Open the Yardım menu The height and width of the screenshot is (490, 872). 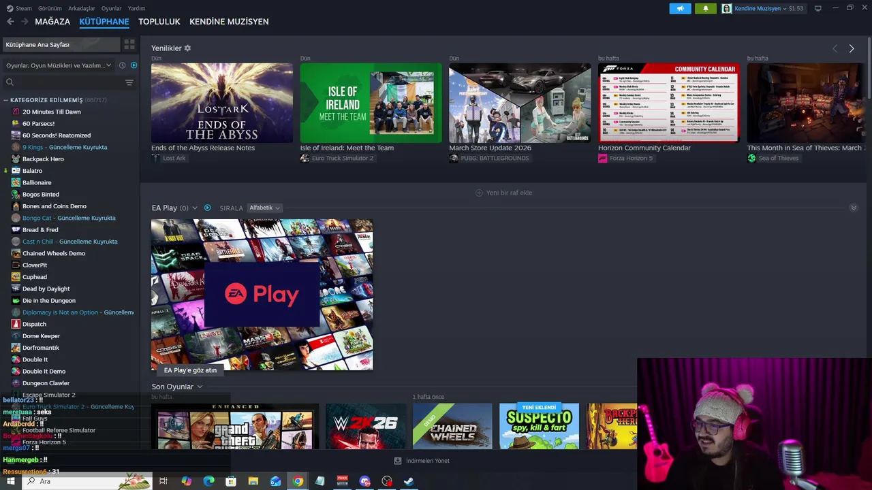click(x=136, y=8)
